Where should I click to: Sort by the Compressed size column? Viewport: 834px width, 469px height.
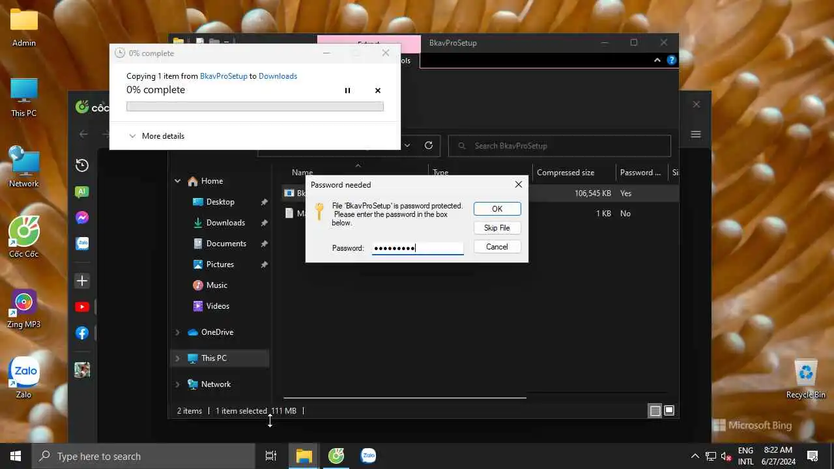[x=566, y=173]
